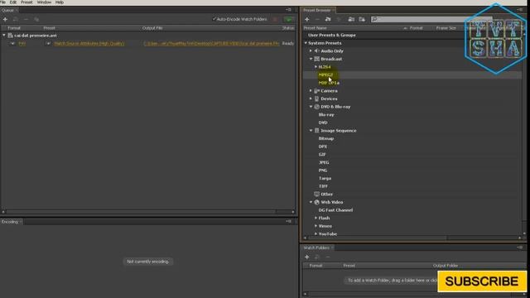Expand the H.264 broadcast presets
This screenshot has width=530, height=298.
[316, 66]
